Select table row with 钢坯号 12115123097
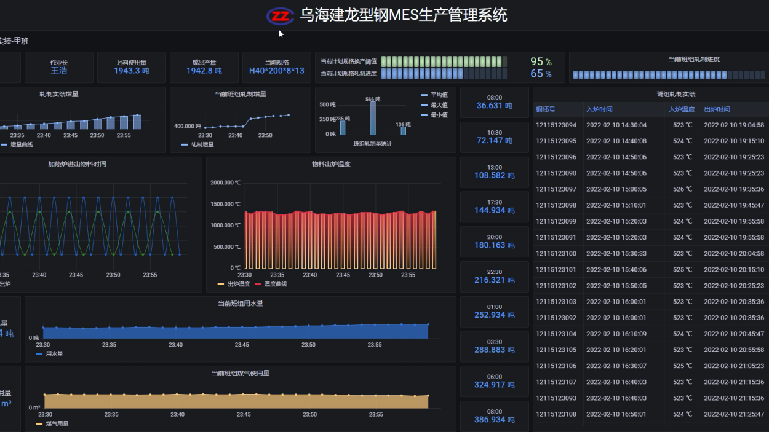Screen dimensions: 769x432 556,189
